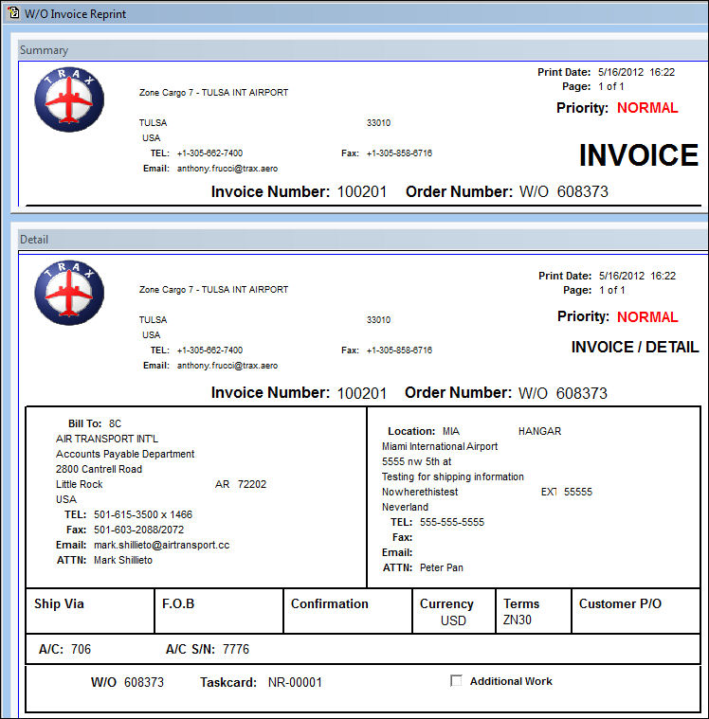This screenshot has height=719, width=709.
Task: Click Zone Cargo 7 address in Summary
Action: coord(213,93)
